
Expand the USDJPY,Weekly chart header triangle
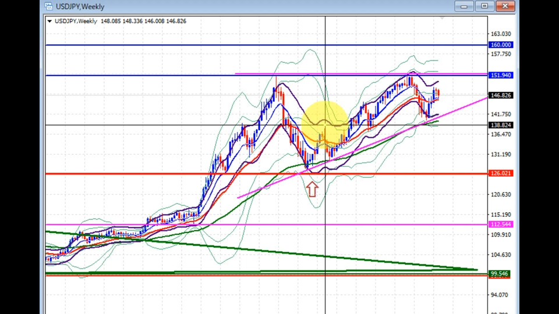tap(49, 22)
